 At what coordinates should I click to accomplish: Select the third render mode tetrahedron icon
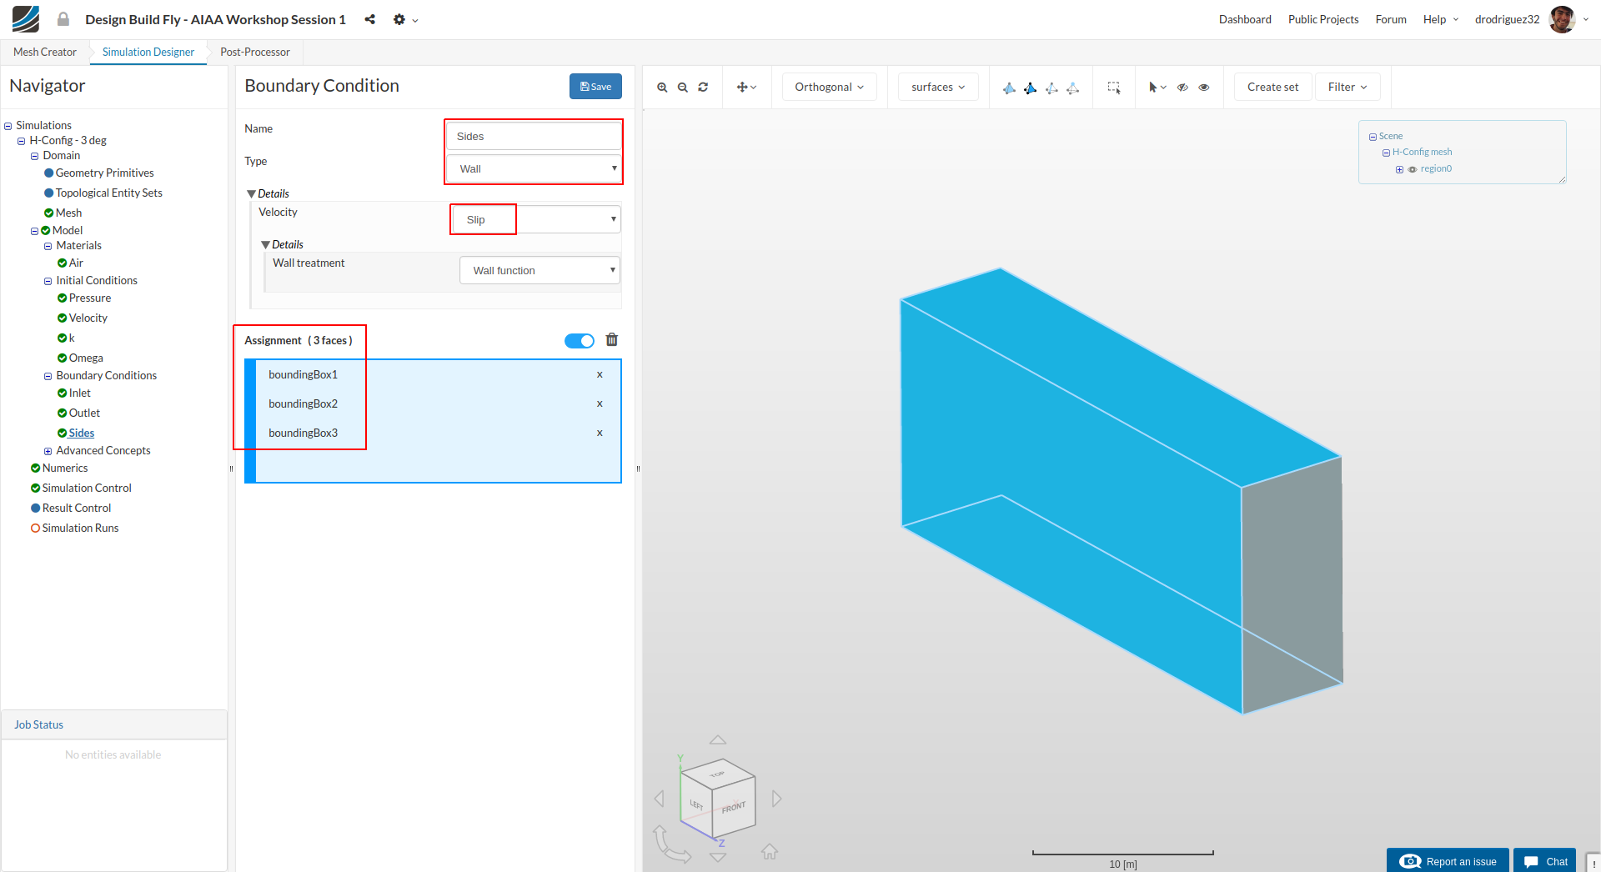[1051, 88]
